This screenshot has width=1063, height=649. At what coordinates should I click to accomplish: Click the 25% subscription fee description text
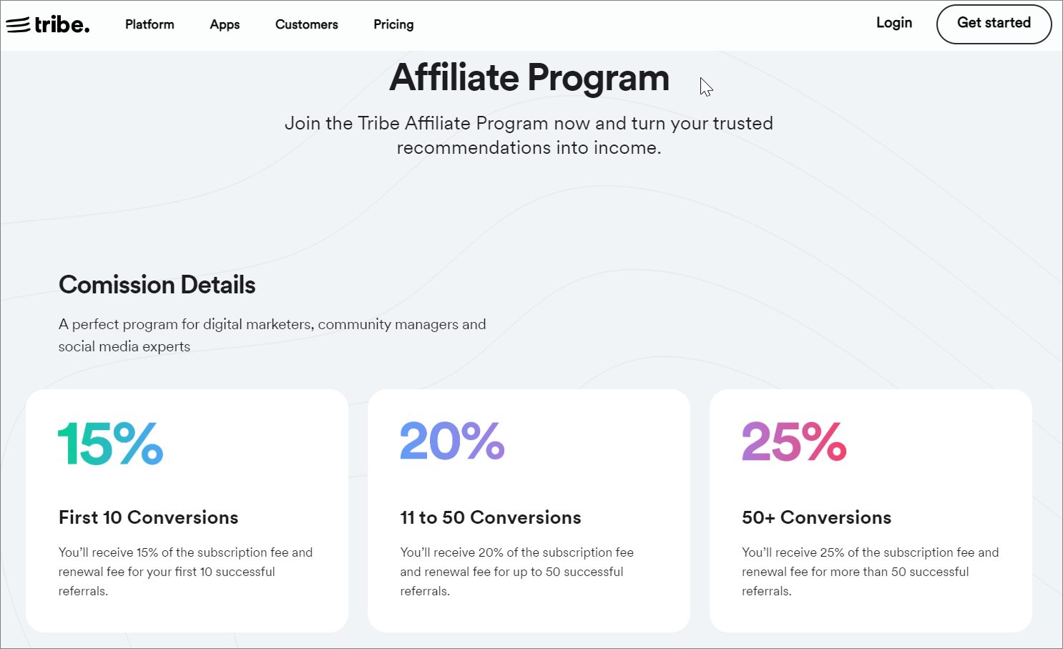871,572
